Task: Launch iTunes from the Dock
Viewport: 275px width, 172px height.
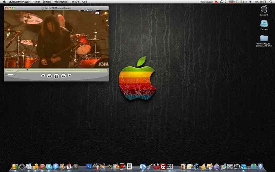Action: pos(143,166)
